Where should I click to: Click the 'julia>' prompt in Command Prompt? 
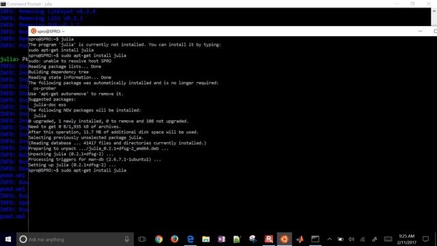(10, 59)
